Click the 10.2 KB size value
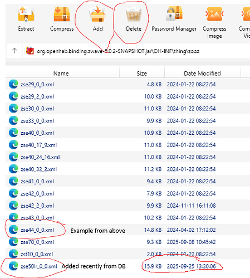The height and width of the screenshot is (278, 250). pos(153,218)
